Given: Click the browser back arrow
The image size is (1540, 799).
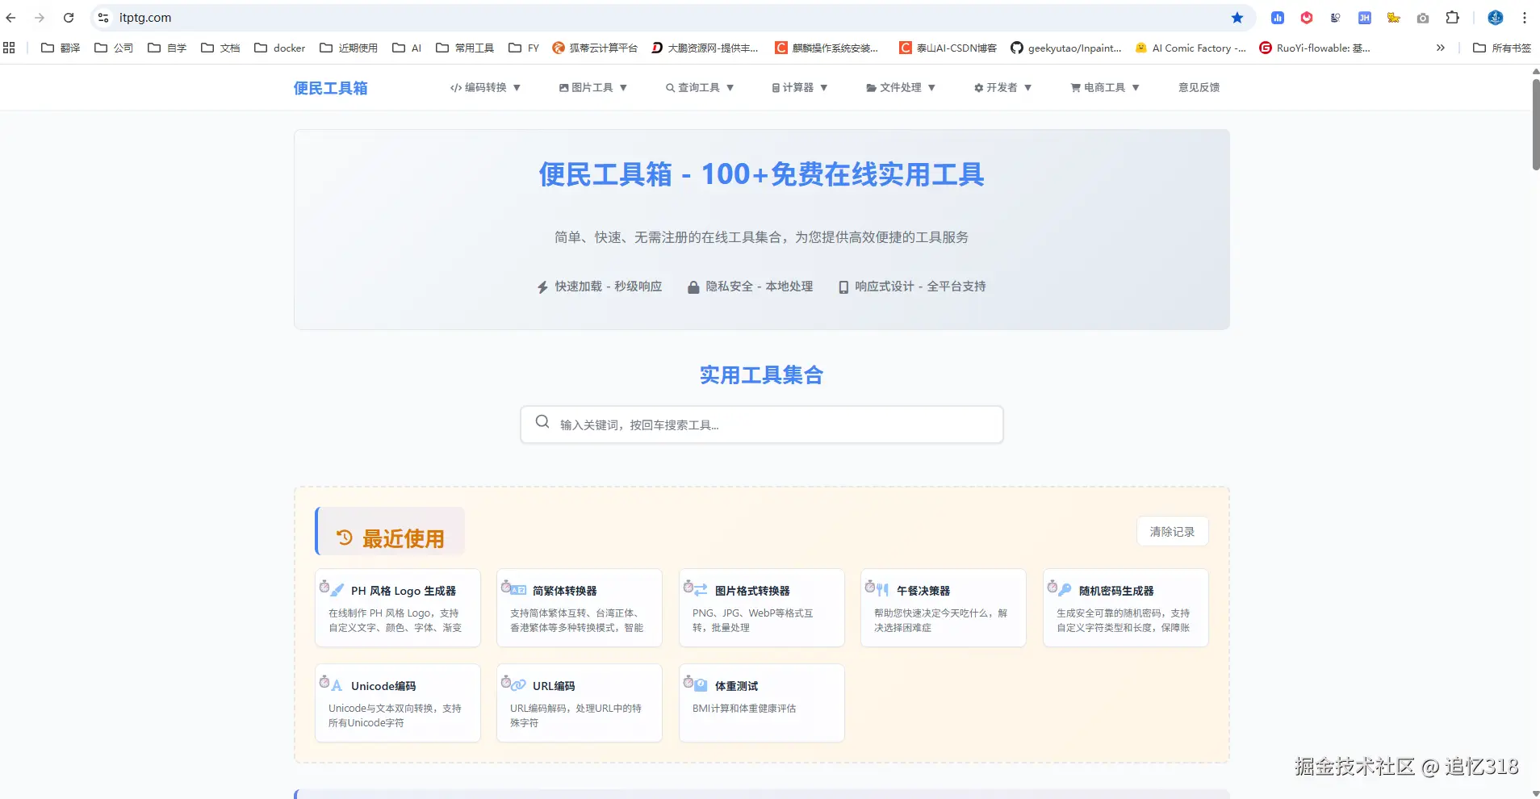Looking at the screenshot, I should [11, 18].
